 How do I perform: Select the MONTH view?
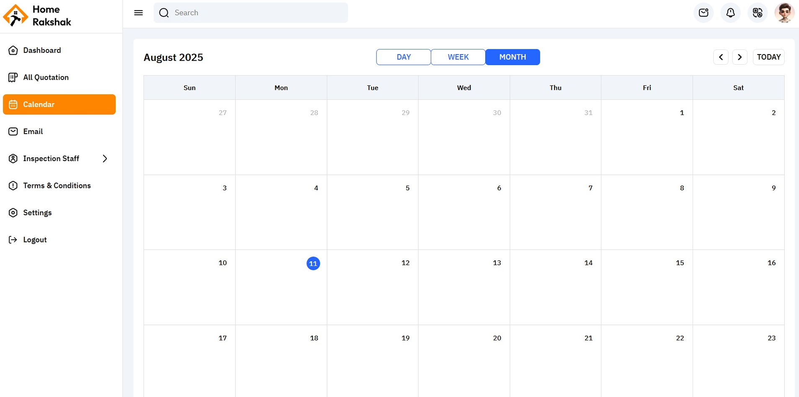click(512, 57)
